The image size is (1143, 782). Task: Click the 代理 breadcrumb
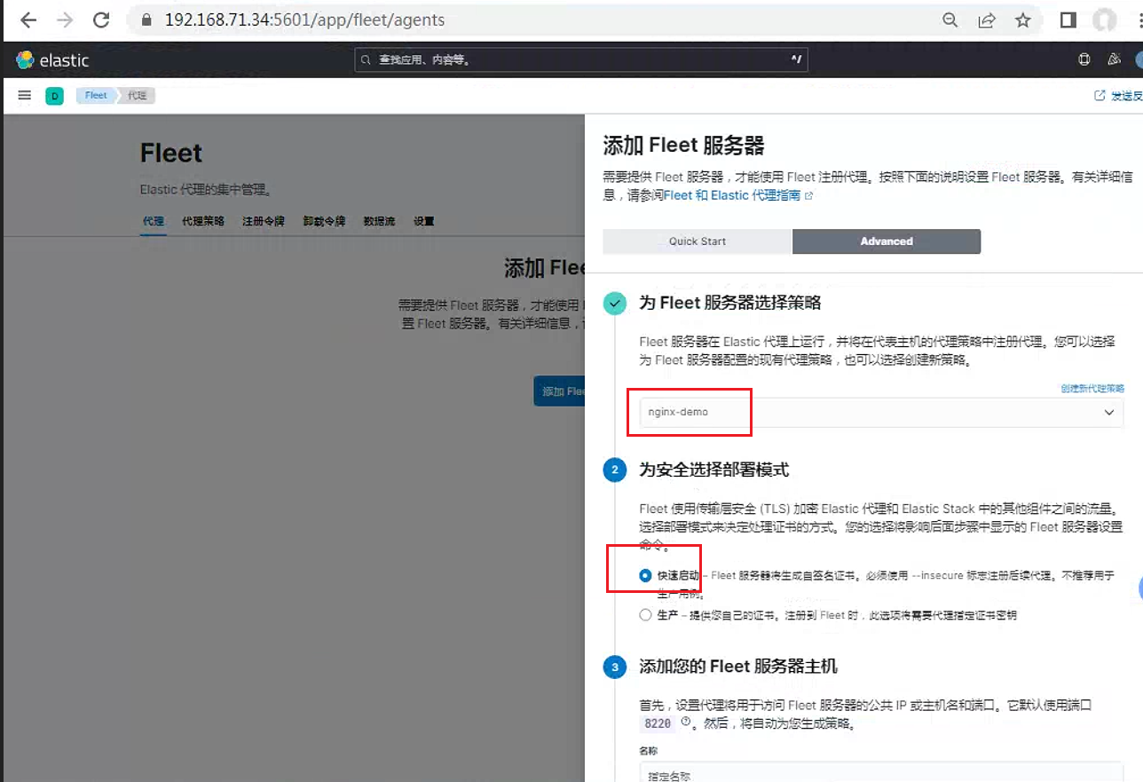click(137, 96)
